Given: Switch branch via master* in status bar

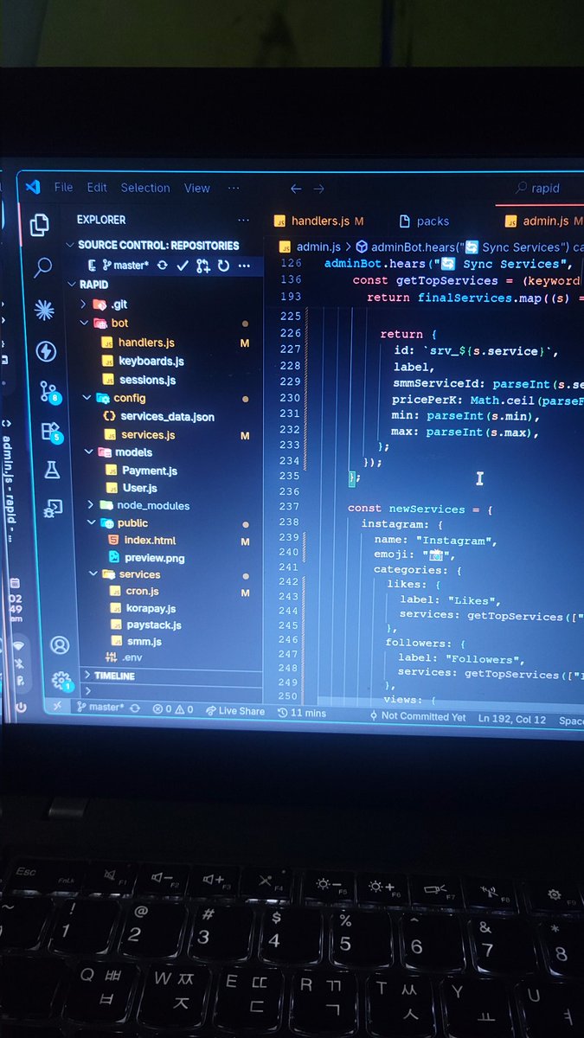Looking at the screenshot, I should coord(101,708).
